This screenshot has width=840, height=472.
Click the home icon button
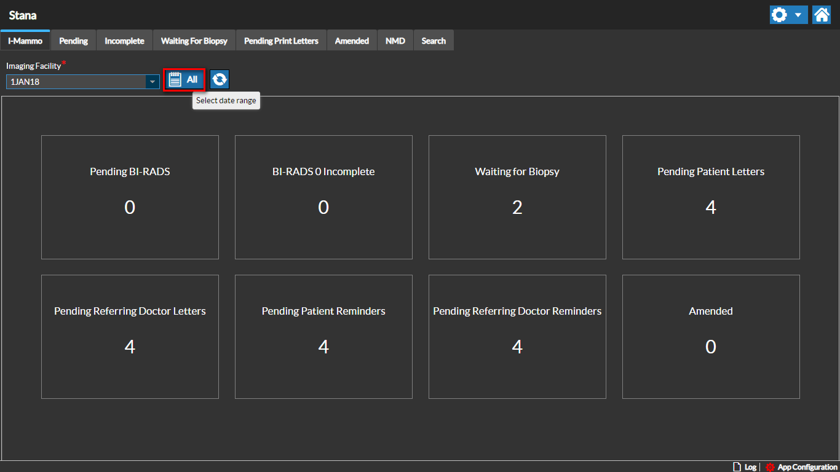coord(822,15)
